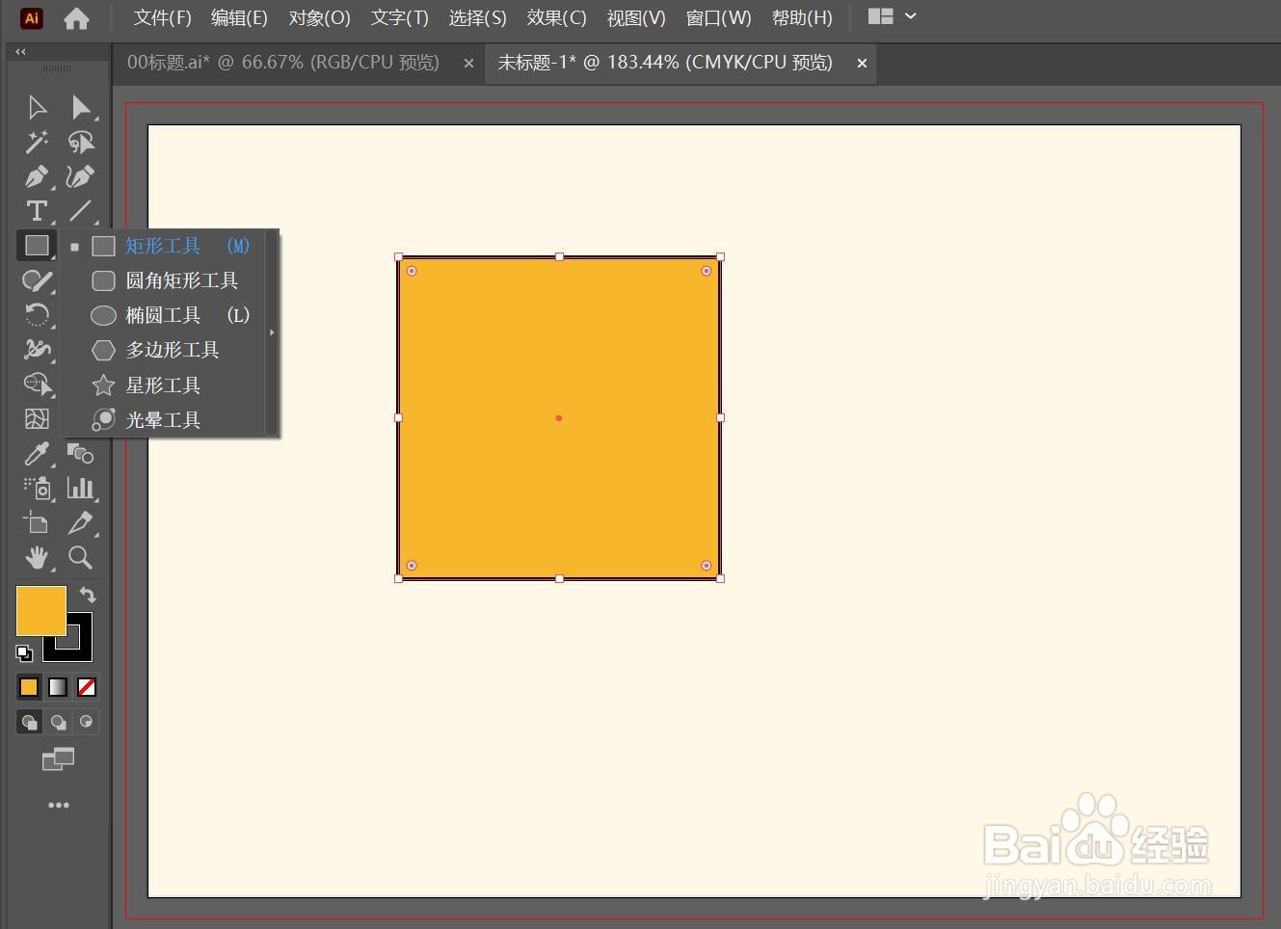The width and height of the screenshot is (1281, 929).
Task: Select the Direct Selection tool
Action: [81, 107]
